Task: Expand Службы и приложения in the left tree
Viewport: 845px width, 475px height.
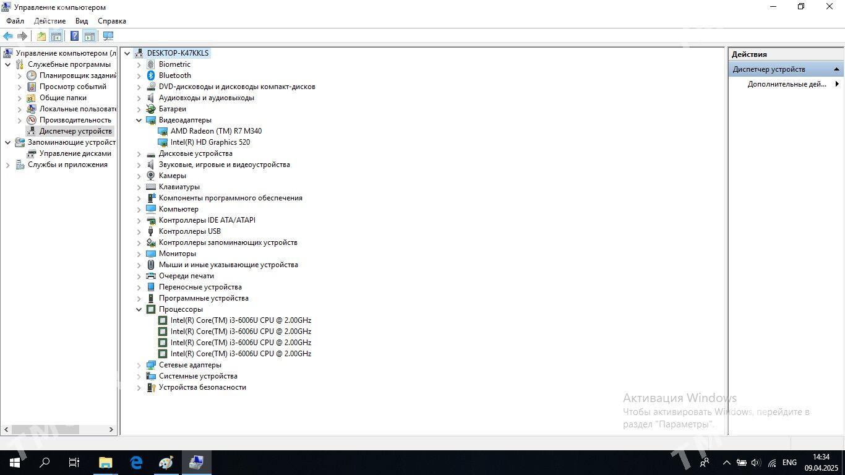Action: coord(8,165)
